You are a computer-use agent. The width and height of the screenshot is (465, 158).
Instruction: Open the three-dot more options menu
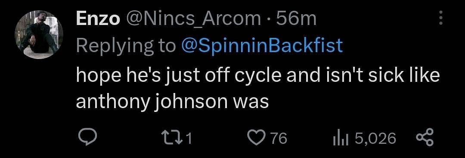click(441, 19)
